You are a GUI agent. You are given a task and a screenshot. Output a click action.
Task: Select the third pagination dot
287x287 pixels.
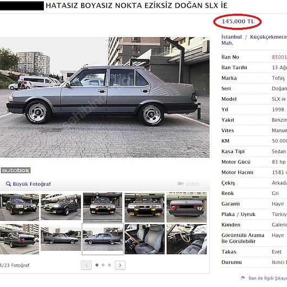(109, 265)
